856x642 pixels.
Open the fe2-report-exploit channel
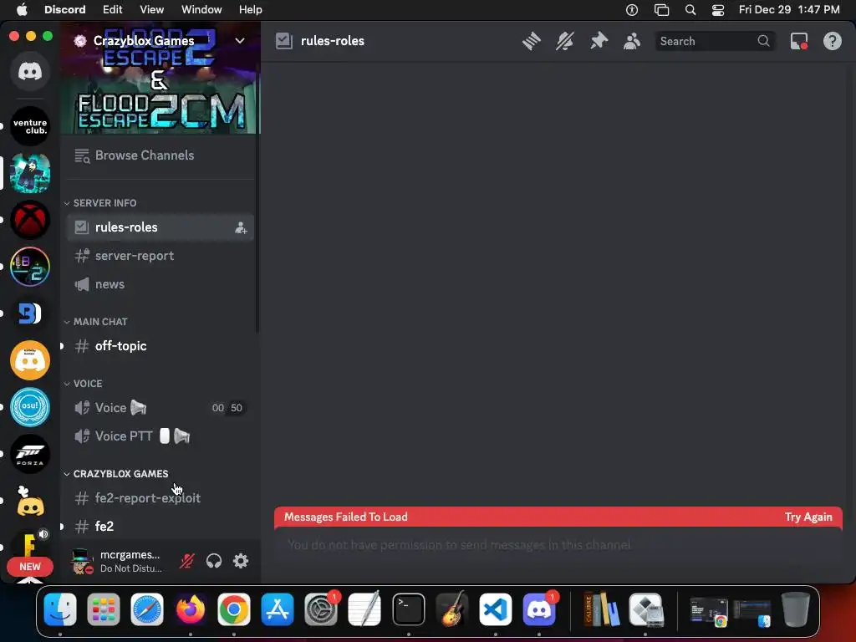click(x=160, y=498)
